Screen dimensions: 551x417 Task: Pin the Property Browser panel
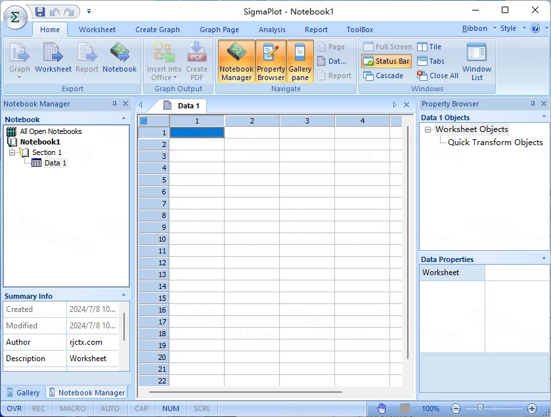click(533, 104)
